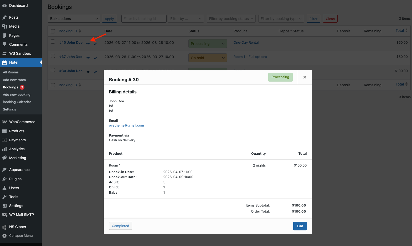Click the pencil edit icon for booking #37
This screenshot has width=412, height=246.
coord(95,58)
